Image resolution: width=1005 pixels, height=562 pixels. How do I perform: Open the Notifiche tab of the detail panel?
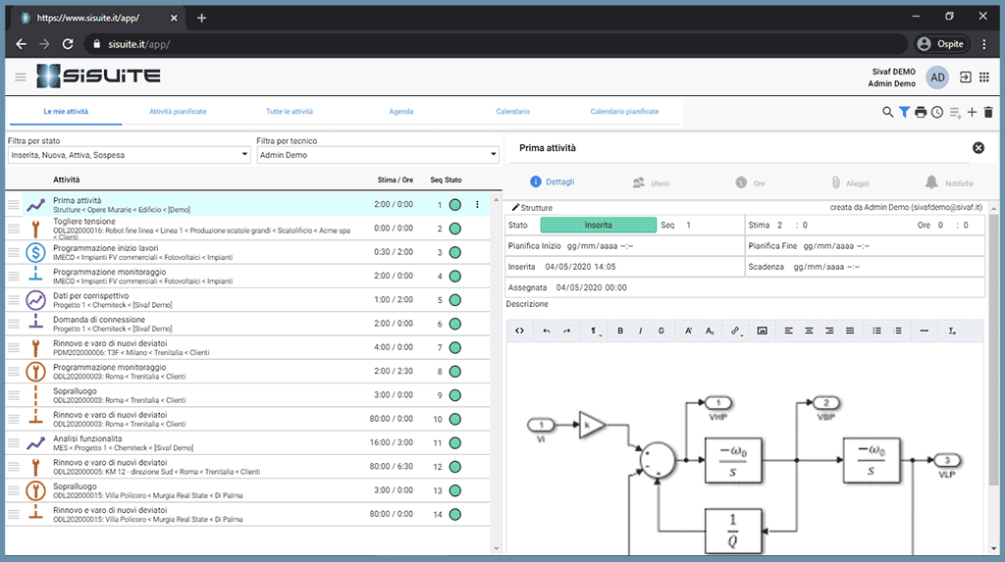point(949,183)
